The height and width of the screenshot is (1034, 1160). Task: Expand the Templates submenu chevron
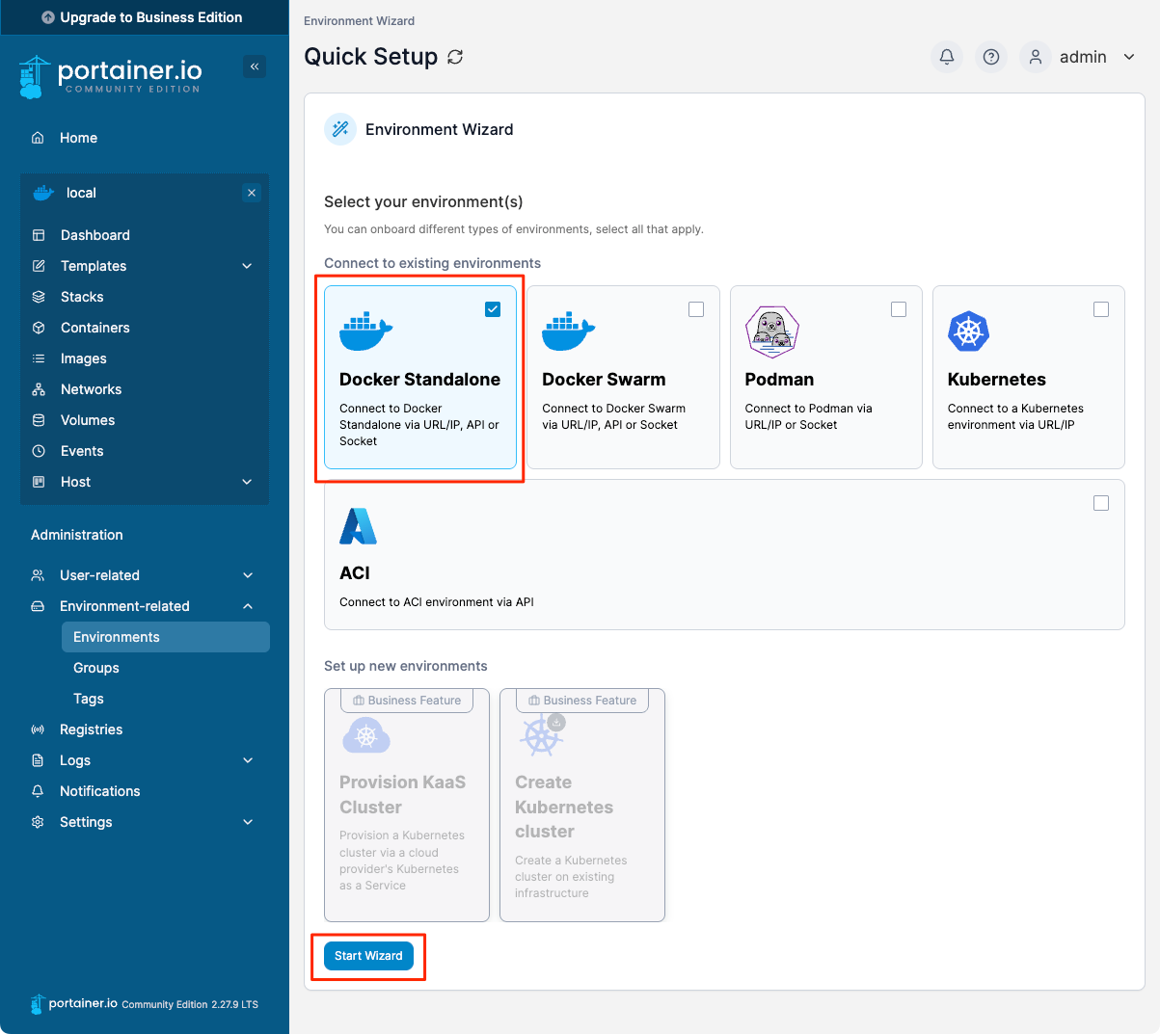point(247,266)
